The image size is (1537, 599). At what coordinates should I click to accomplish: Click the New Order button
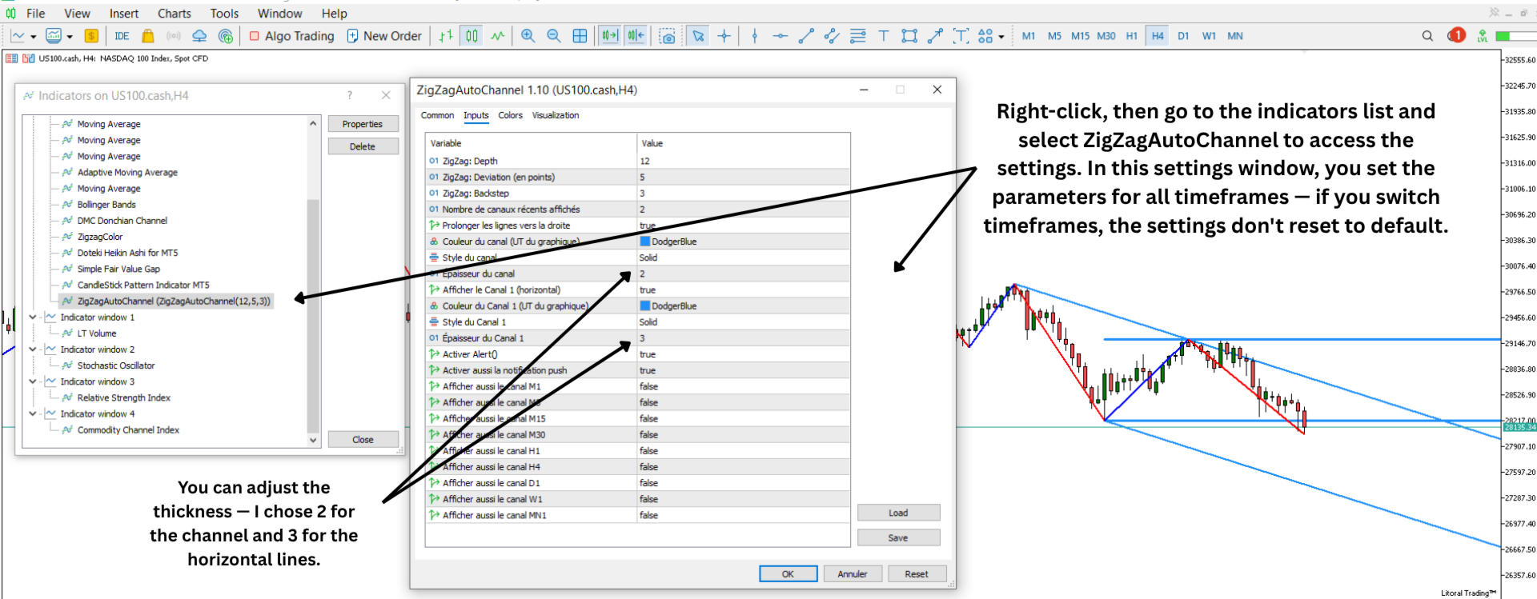(384, 36)
